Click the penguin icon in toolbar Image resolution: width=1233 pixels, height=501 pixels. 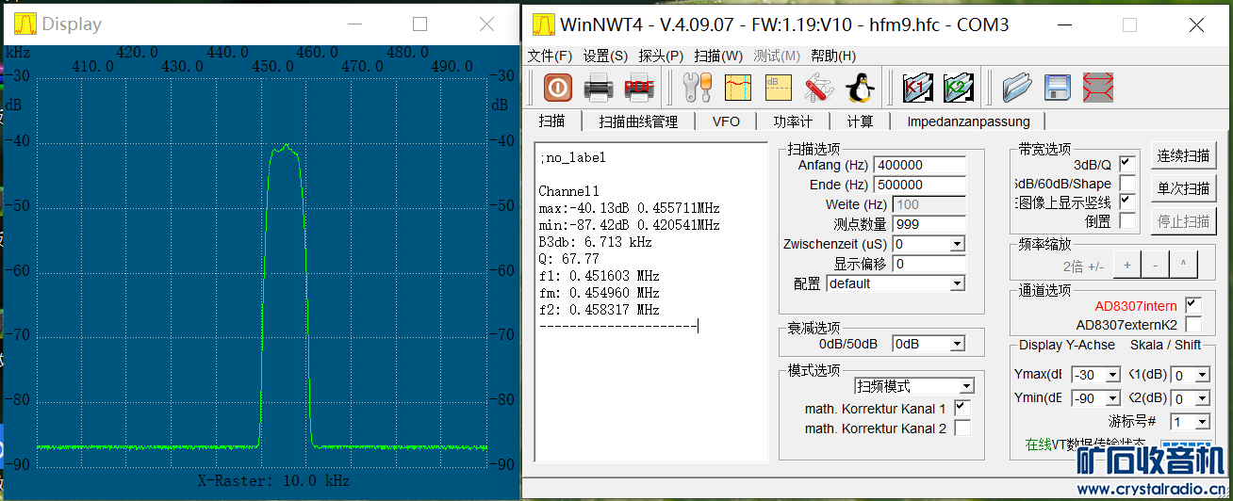tap(858, 88)
